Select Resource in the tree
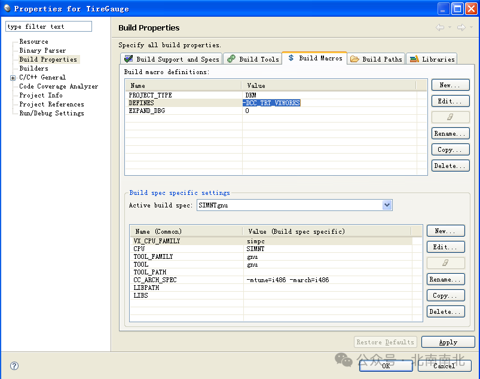This screenshot has height=379, width=480. [33, 41]
